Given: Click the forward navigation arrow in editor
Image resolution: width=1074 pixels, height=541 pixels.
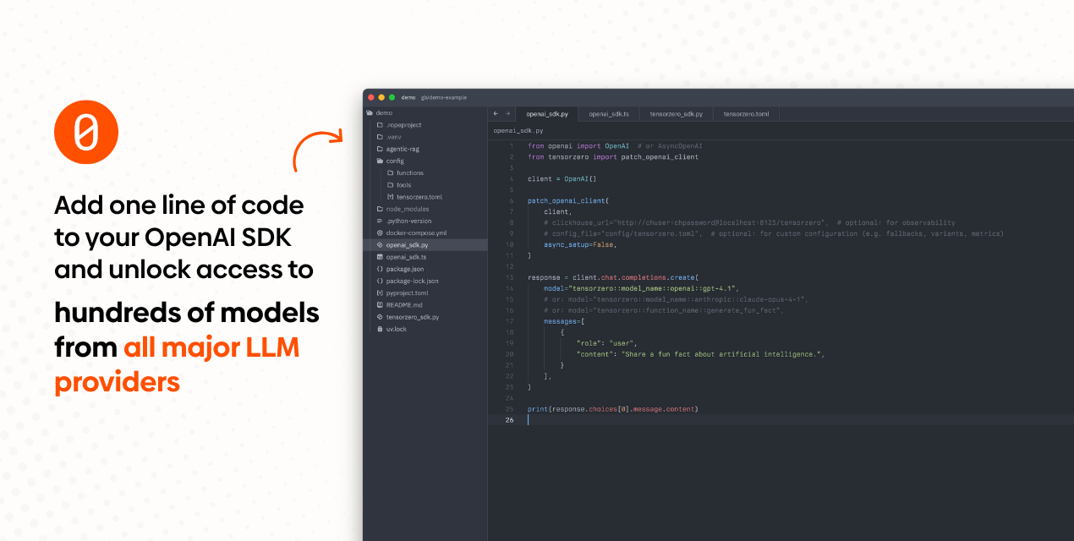Looking at the screenshot, I should click(x=507, y=113).
